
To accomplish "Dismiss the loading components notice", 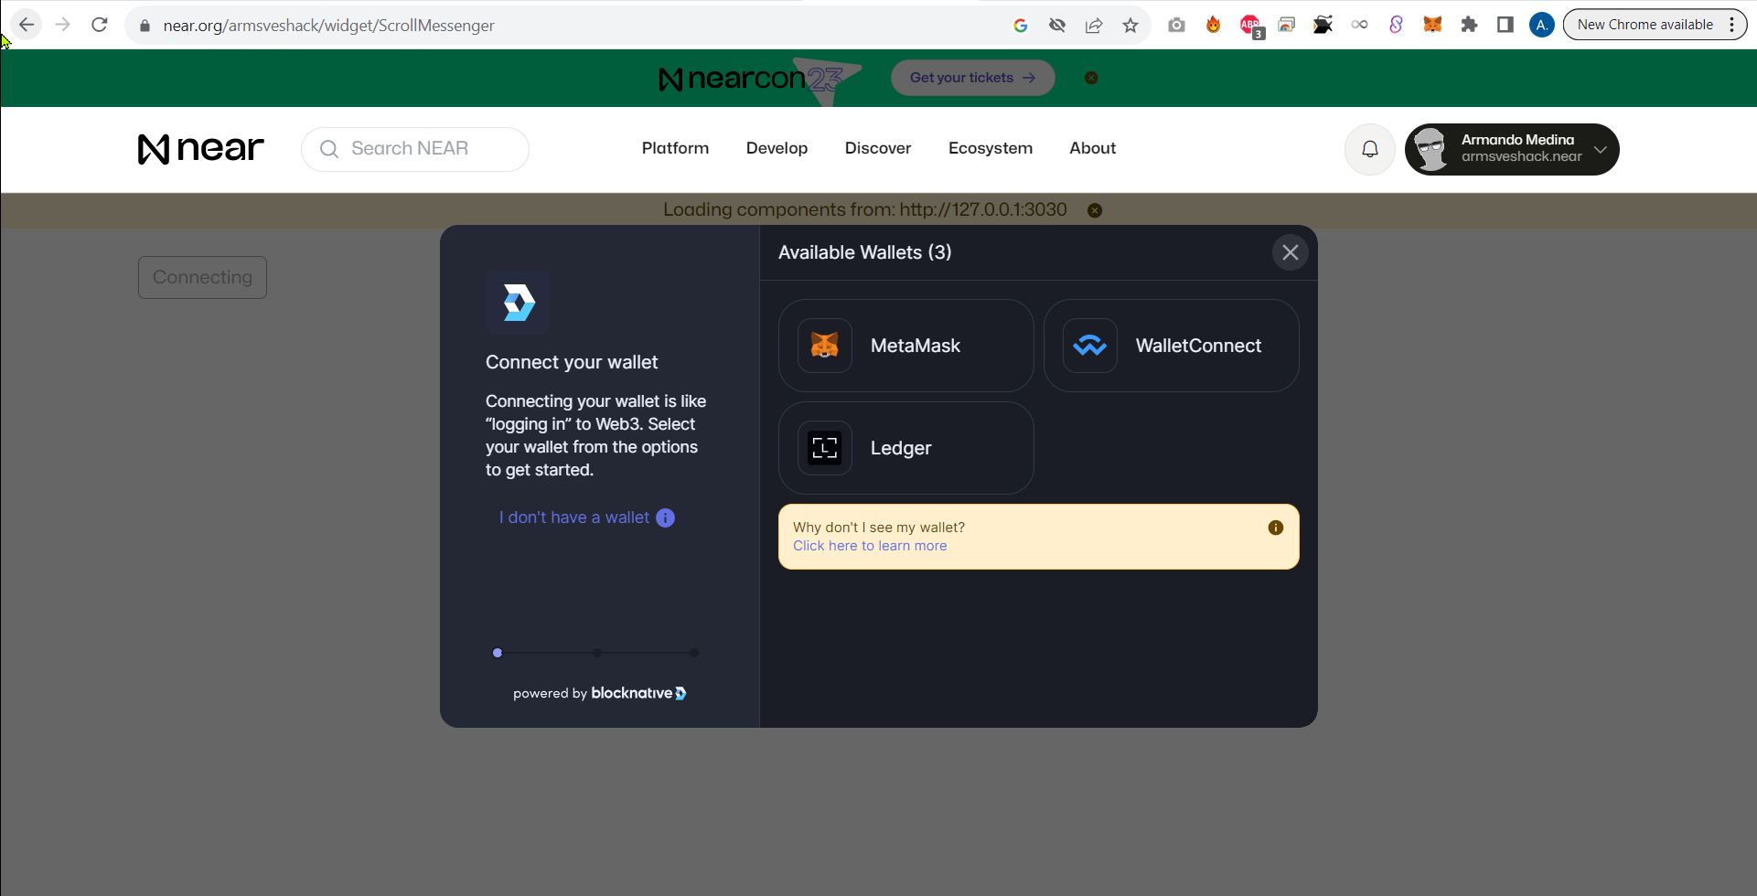I will coord(1094,210).
